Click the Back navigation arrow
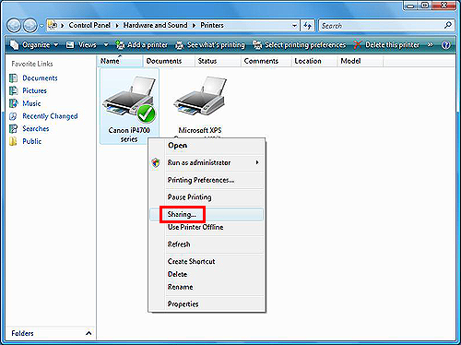Viewport: 461px width, 345px height. (x=14, y=26)
